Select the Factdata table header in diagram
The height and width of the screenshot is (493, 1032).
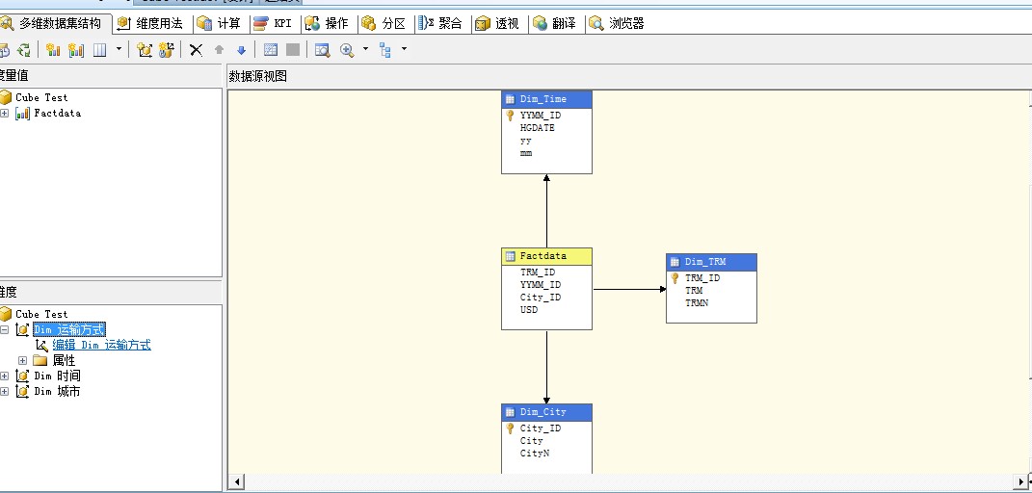click(x=547, y=256)
